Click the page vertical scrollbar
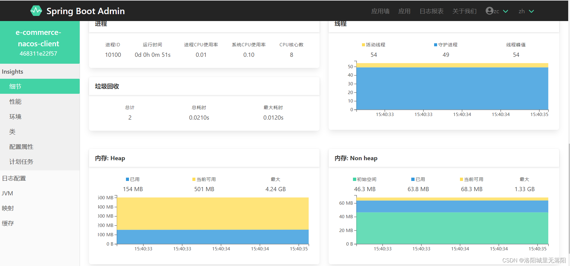The height and width of the screenshot is (266, 570). click(568, 198)
